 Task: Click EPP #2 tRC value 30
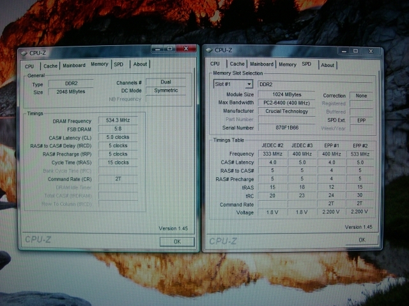(x=360, y=195)
